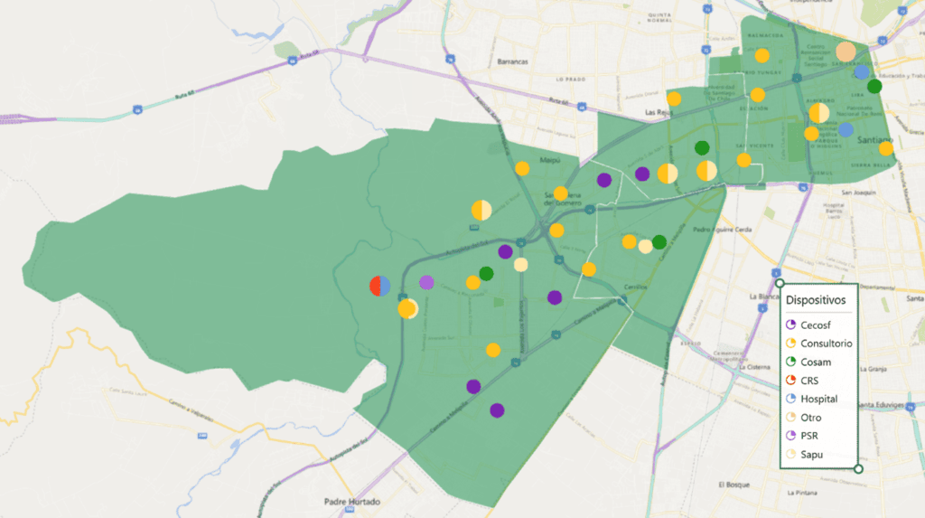Click the CRS red legend icon
Image resolution: width=925 pixels, height=518 pixels.
click(790, 381)
